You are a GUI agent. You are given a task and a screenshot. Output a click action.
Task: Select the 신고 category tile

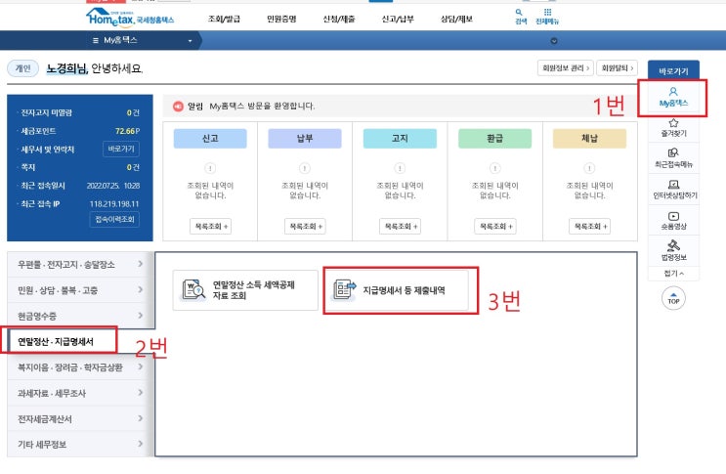coord(210,139)
